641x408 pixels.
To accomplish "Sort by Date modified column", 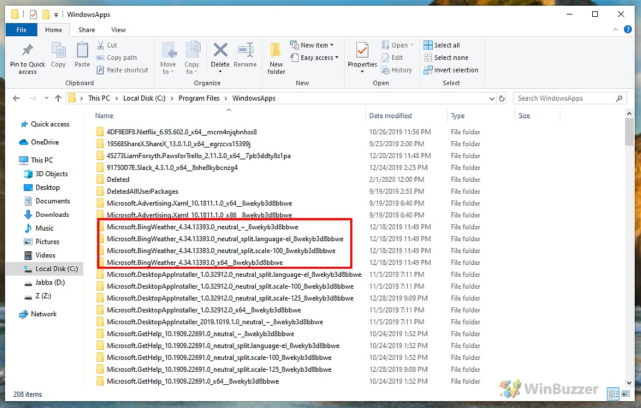I will click(x=390, y=116).
